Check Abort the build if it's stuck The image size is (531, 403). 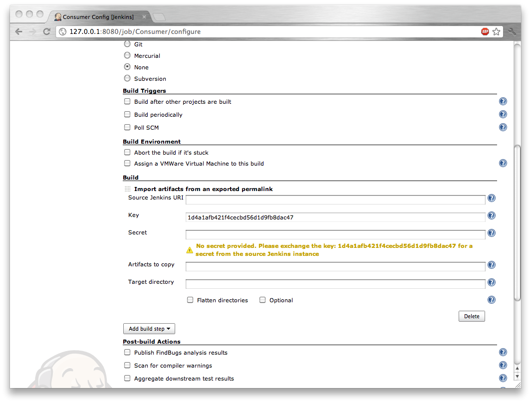click(x=127, y=152)
